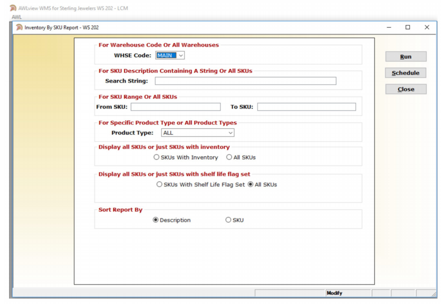Click the 'Search String:' label
The width and height of the screenshot is (441, 304).
coord(126,81)
